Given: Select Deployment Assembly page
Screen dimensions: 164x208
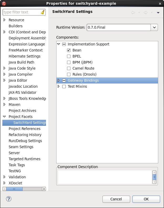Looking at the screenshot, I should coord(27,38).
